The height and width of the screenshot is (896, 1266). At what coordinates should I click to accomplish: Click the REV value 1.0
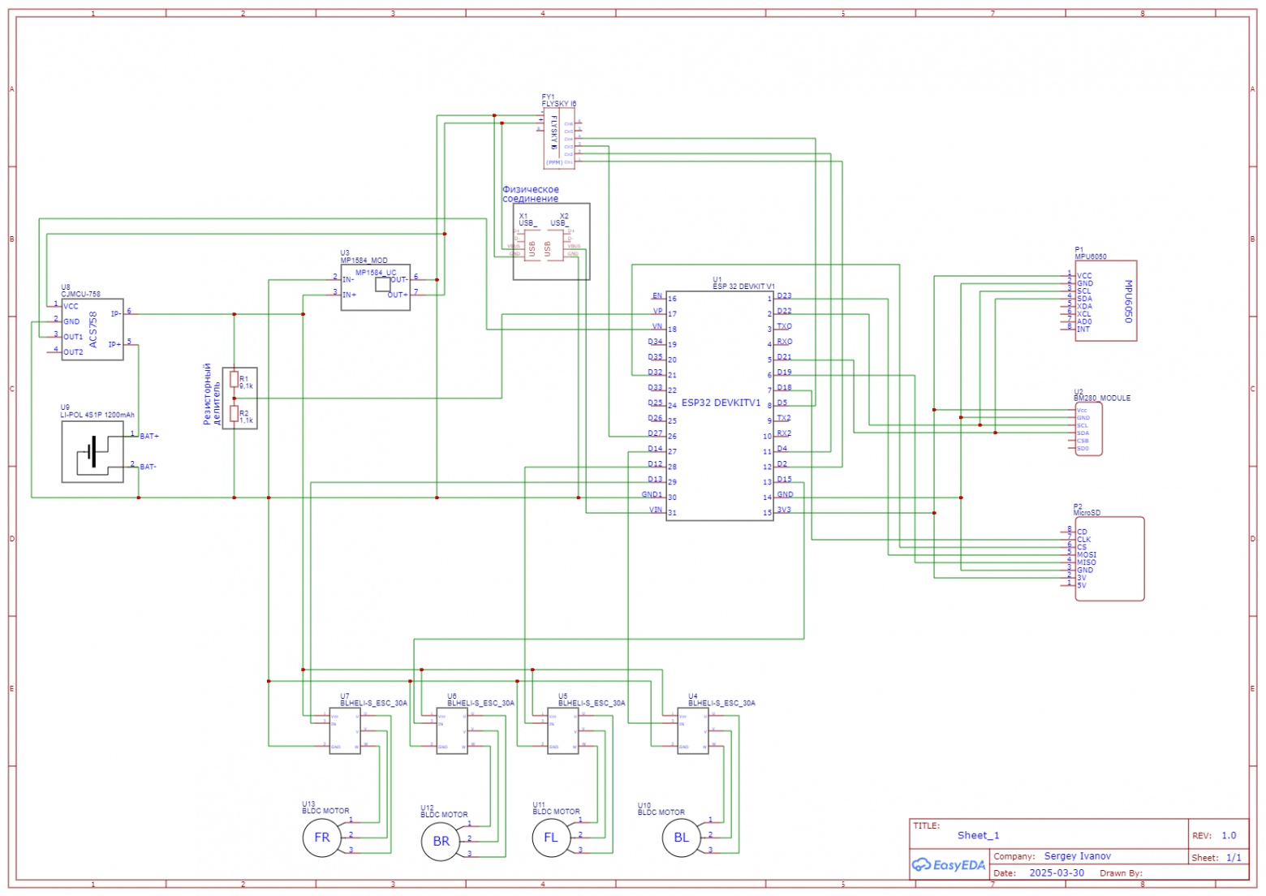point(1229,835)
